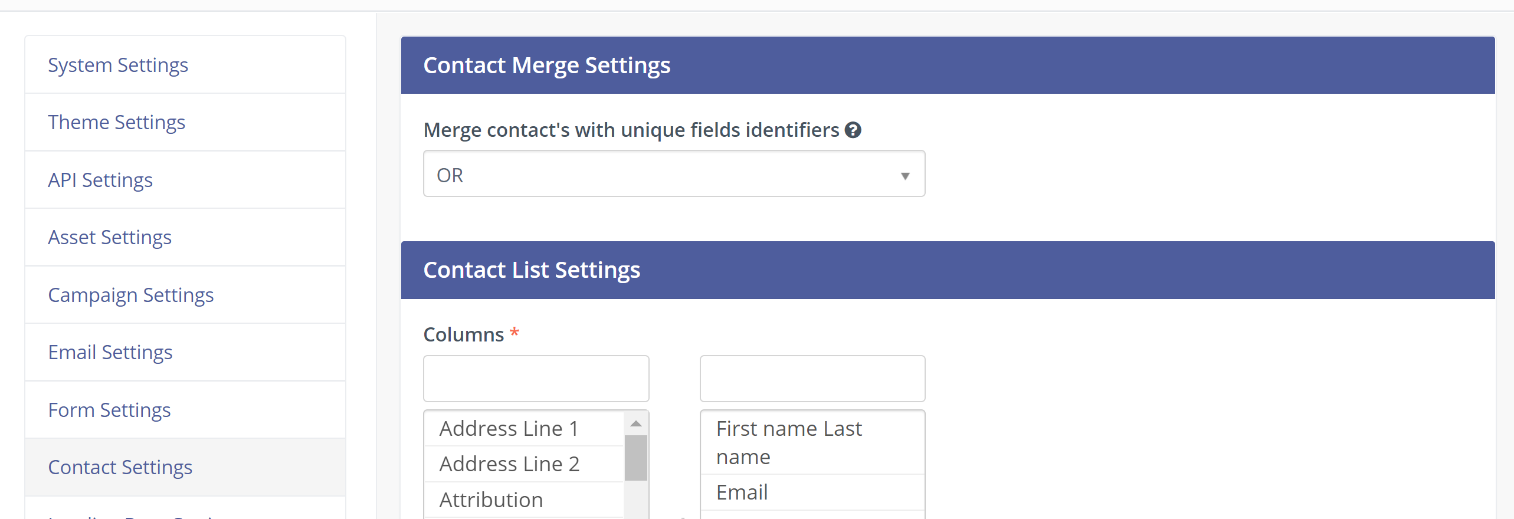Open Email Settings

110,352
